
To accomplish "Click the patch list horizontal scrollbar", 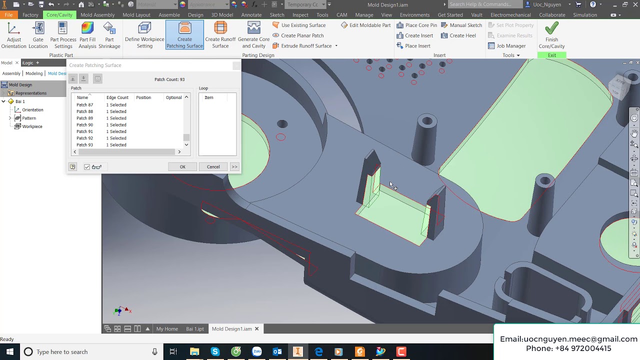I will (x=127, y=152).
